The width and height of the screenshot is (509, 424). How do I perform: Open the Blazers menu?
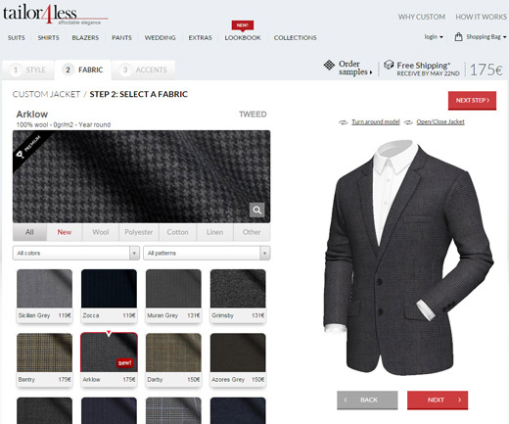[x=85, y=38]
